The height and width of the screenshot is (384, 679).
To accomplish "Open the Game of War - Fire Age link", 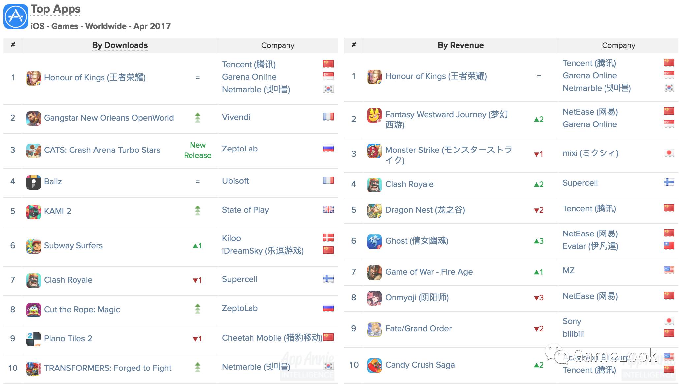I will (429, 272).
